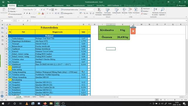Image resolution: width=188 pixels, height=106 pixels.
Task: Tick the checkbox for Polár nadrág
Action: (x=89, y=69)
